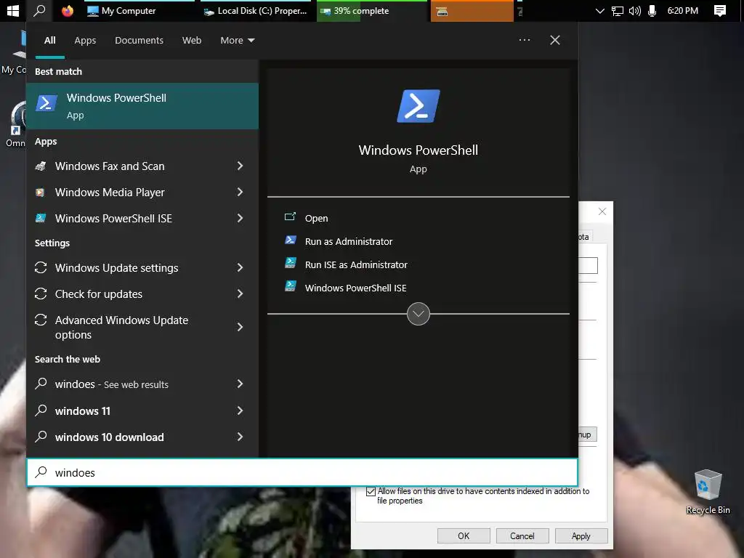The image size is (744, 558).
Task: Show hidden tray icons chevron
Action: point(599,10)
